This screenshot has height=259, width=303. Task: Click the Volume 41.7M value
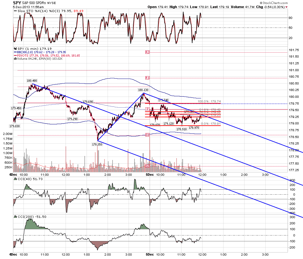(242, 7)
